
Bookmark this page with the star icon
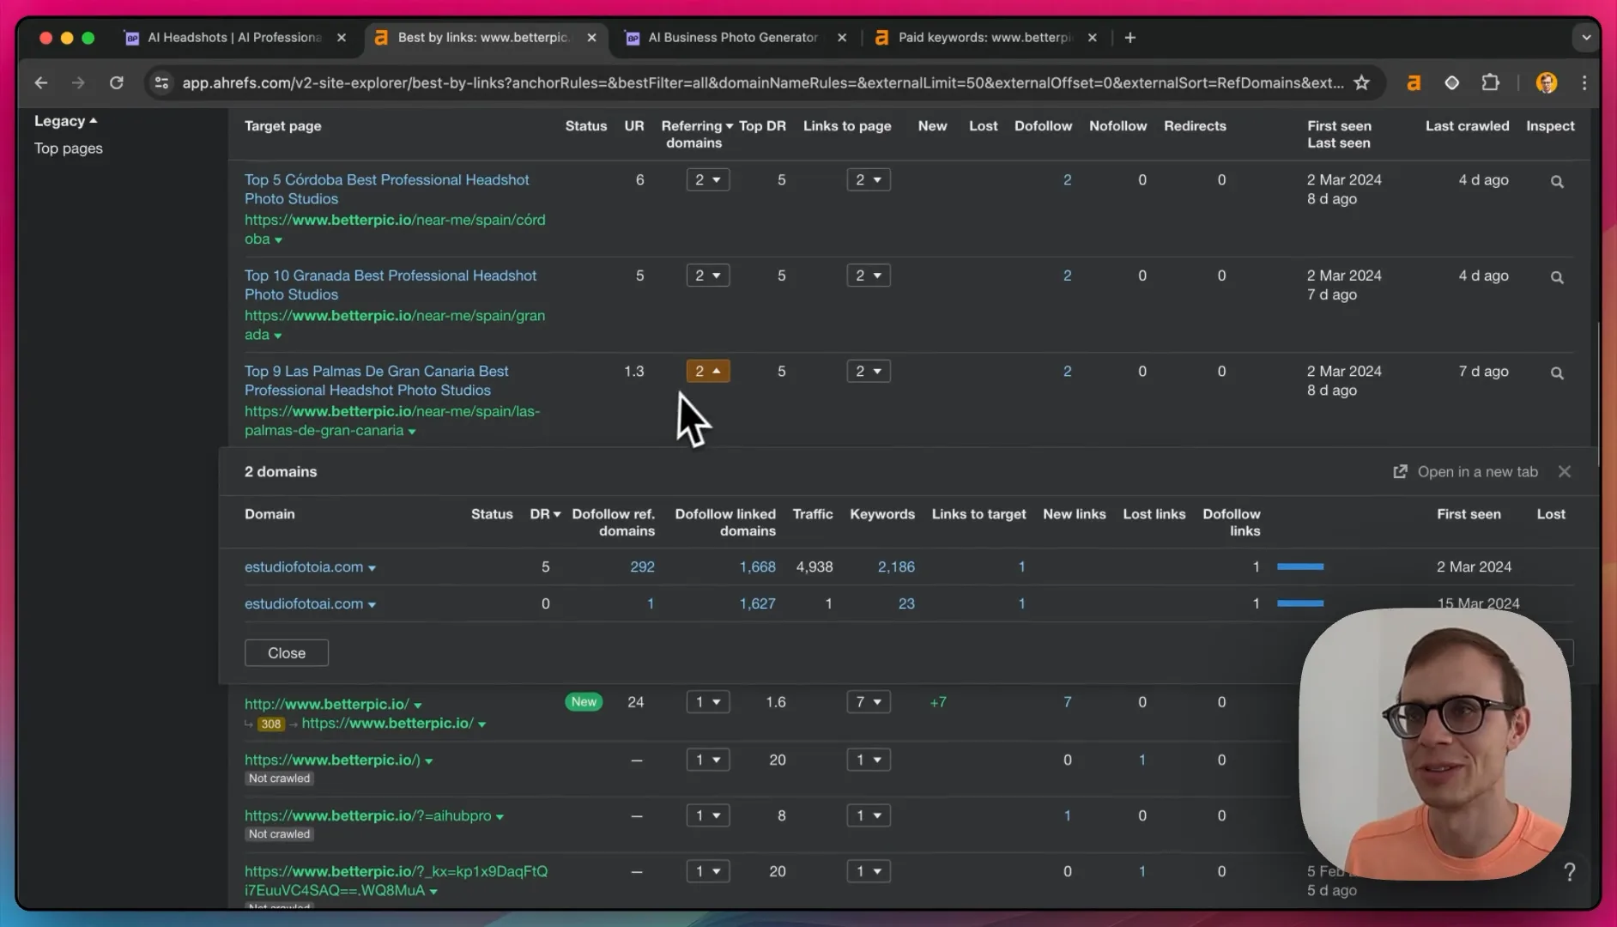click(x=1362, y=83)
